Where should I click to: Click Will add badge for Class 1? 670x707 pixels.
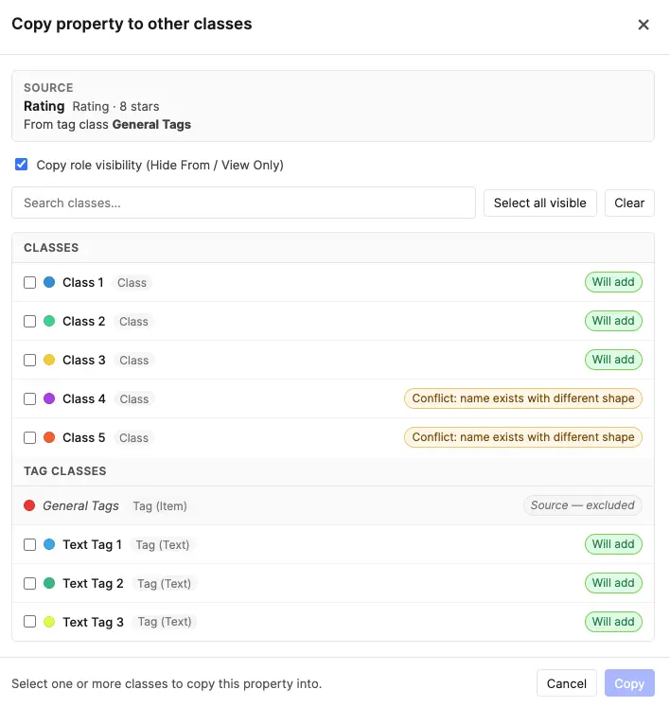pyautogui.click(x=613, y=282)
